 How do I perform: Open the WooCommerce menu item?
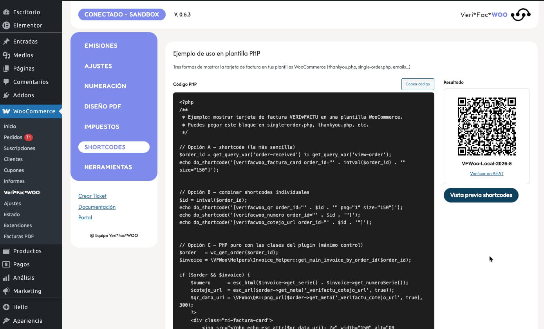[x=31, y=111]
